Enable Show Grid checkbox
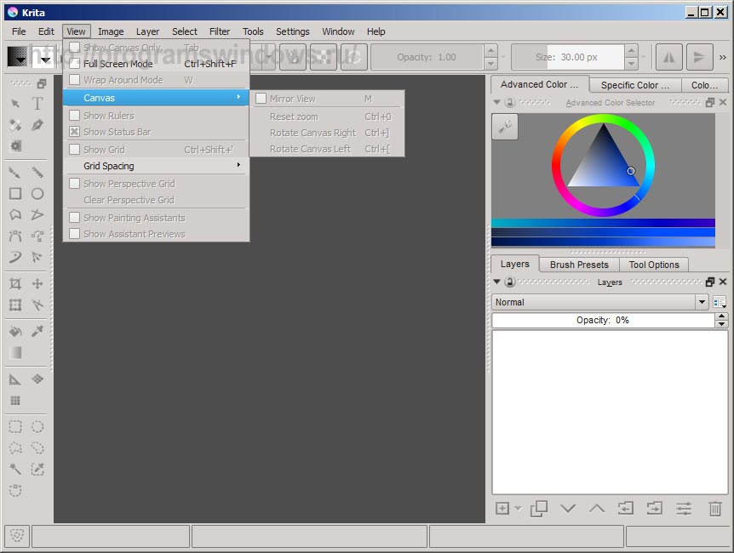The height and width of the screenshot is (553, 734). point(74,149)
